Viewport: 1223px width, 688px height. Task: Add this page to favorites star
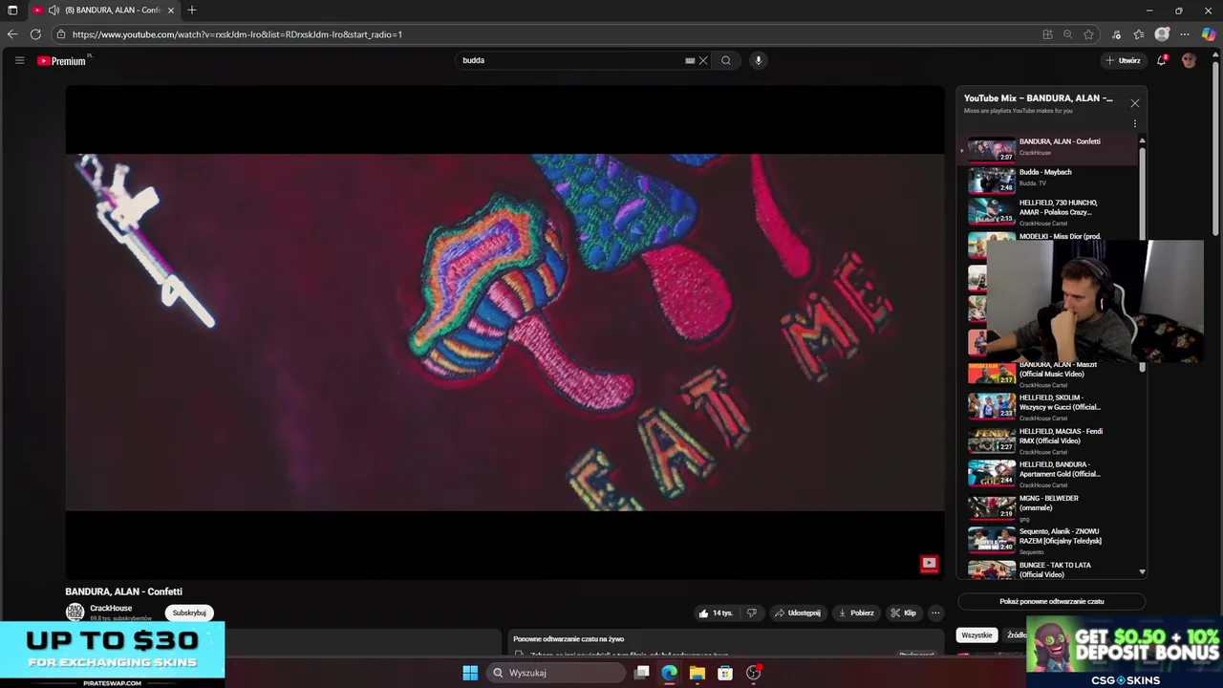tap(1088, 34)
